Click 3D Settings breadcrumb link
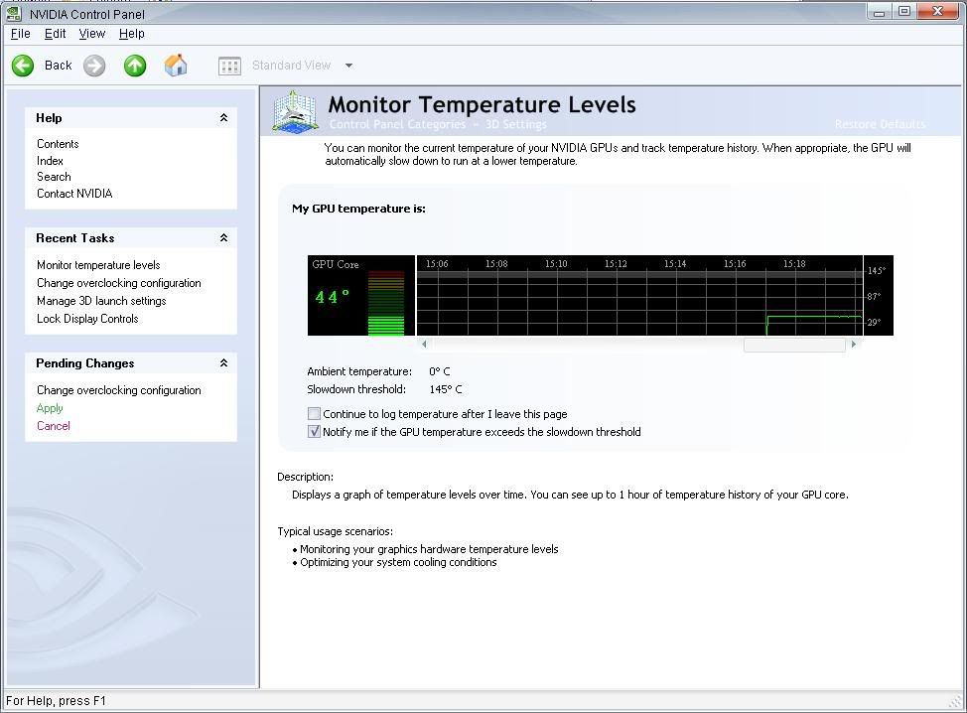The image size is (967, 713). (x=515, y=124)
